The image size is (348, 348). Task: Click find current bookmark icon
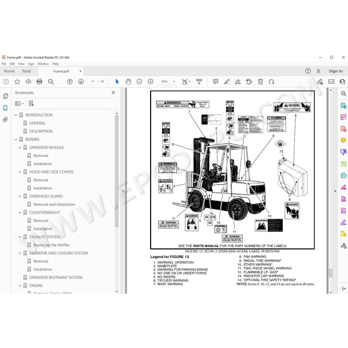pyautogui.click(x=31, y=103)
